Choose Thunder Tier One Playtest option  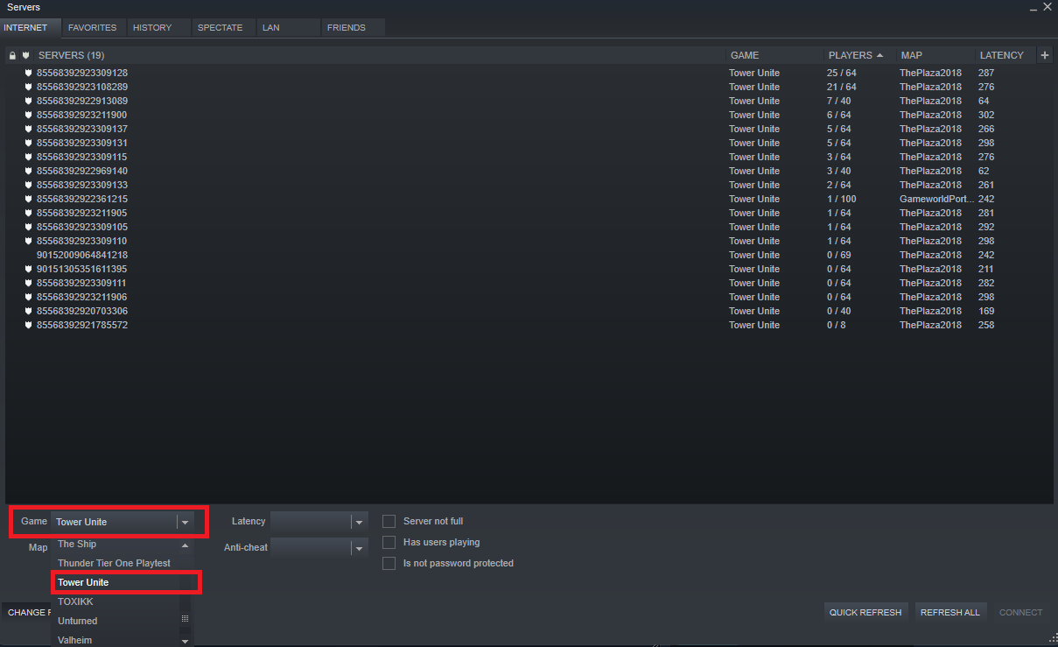coord(116,563)
